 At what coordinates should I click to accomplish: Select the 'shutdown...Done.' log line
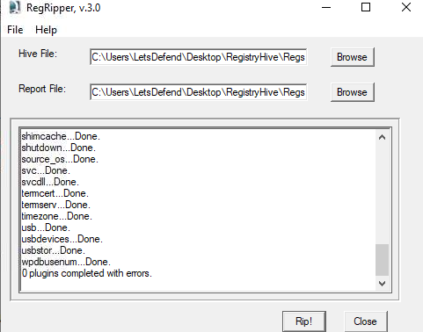[58, 148]
